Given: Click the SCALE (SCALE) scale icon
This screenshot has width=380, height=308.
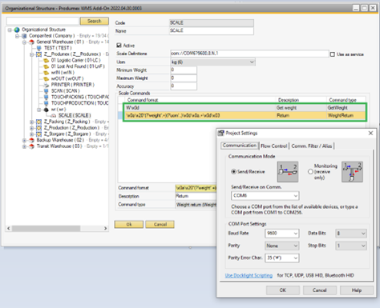Looking at the screenshot, I should point(54,116).
